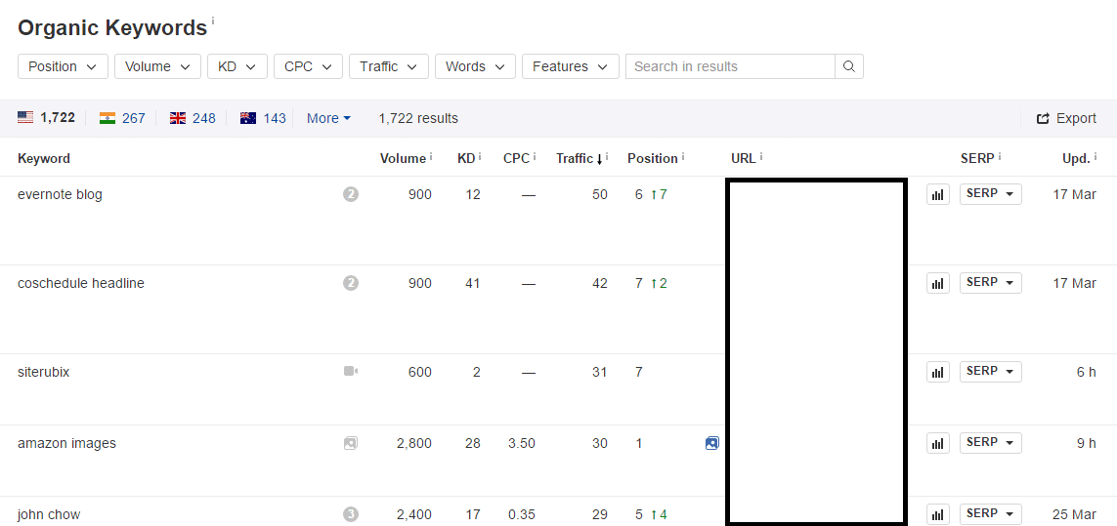This screenshot has height=526, width=1117.
Task: Click keyword text coschedule headline
Action: 80,283
